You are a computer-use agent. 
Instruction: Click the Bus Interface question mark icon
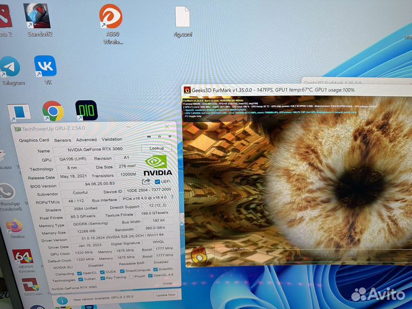(x=171, y=197)
